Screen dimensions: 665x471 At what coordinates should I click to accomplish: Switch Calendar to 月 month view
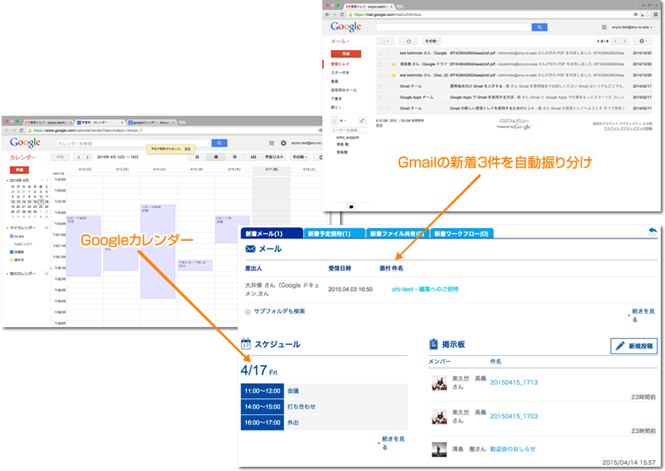(234, 157)
